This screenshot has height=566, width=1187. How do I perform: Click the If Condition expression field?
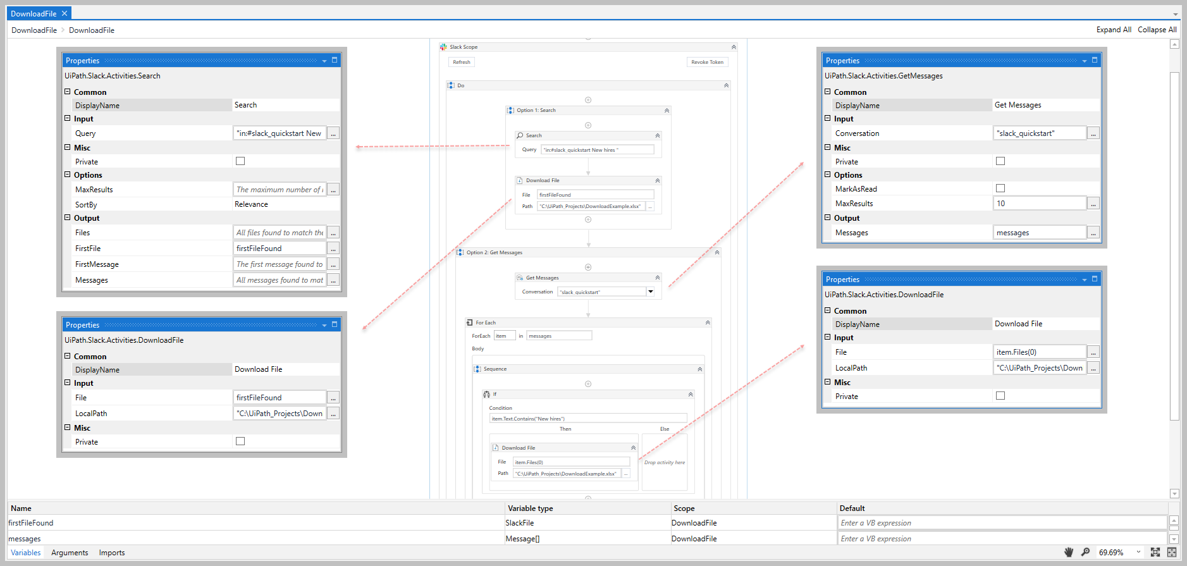(588, 418)
